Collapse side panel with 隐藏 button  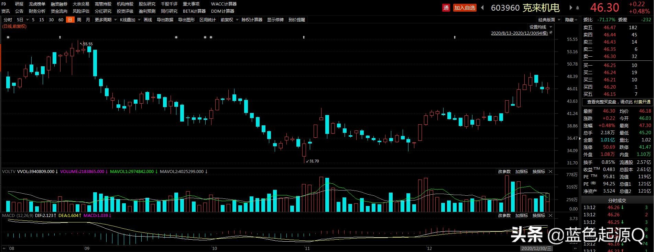coord(571,20)
